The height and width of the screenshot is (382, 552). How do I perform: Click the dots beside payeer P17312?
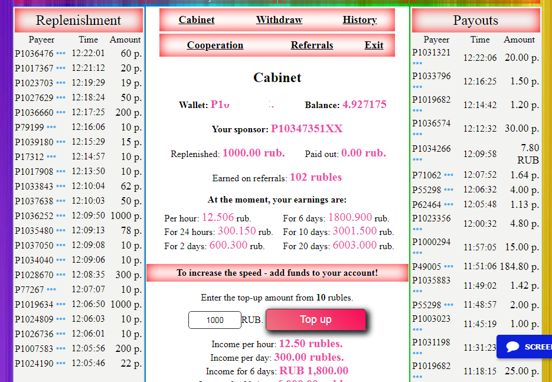point(51,156)
